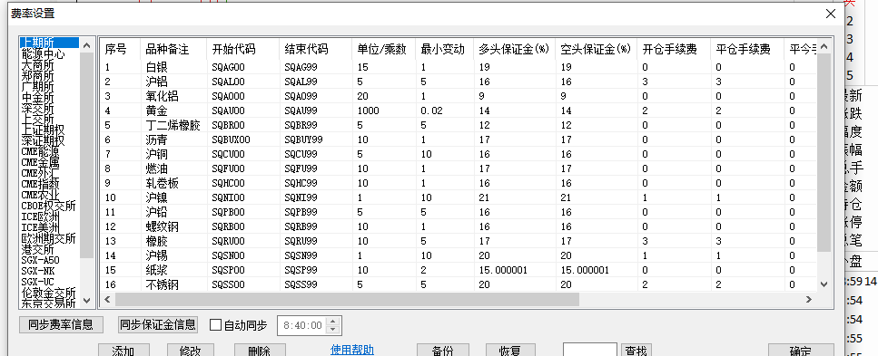Click the search input field beside 查找

click(x=589, y=351)
